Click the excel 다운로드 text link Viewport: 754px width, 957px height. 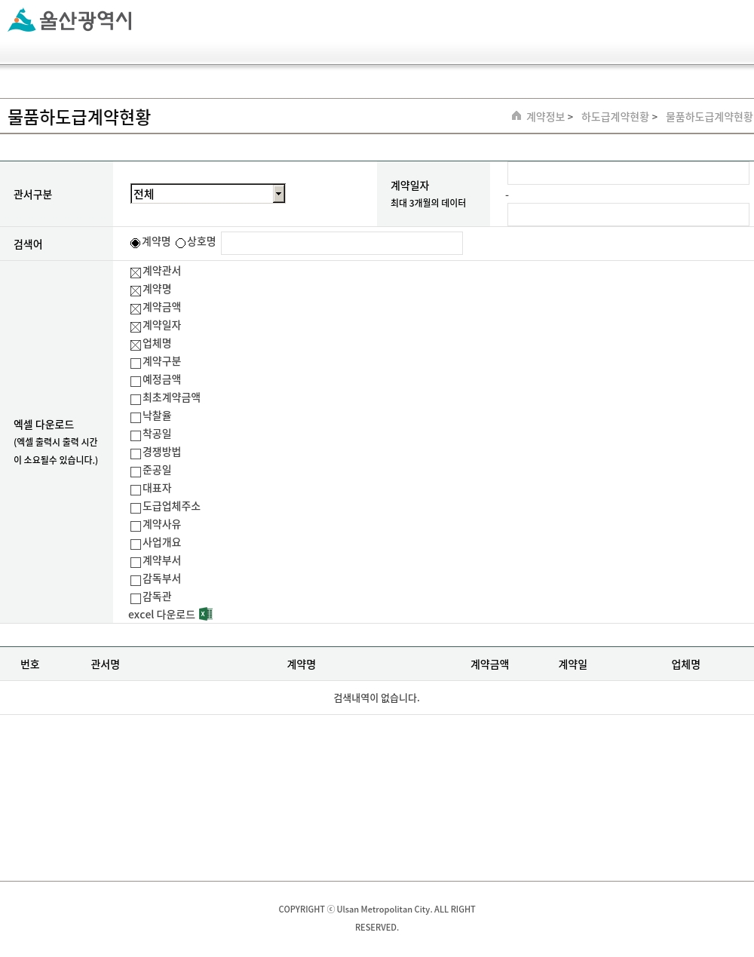[161, 615]
